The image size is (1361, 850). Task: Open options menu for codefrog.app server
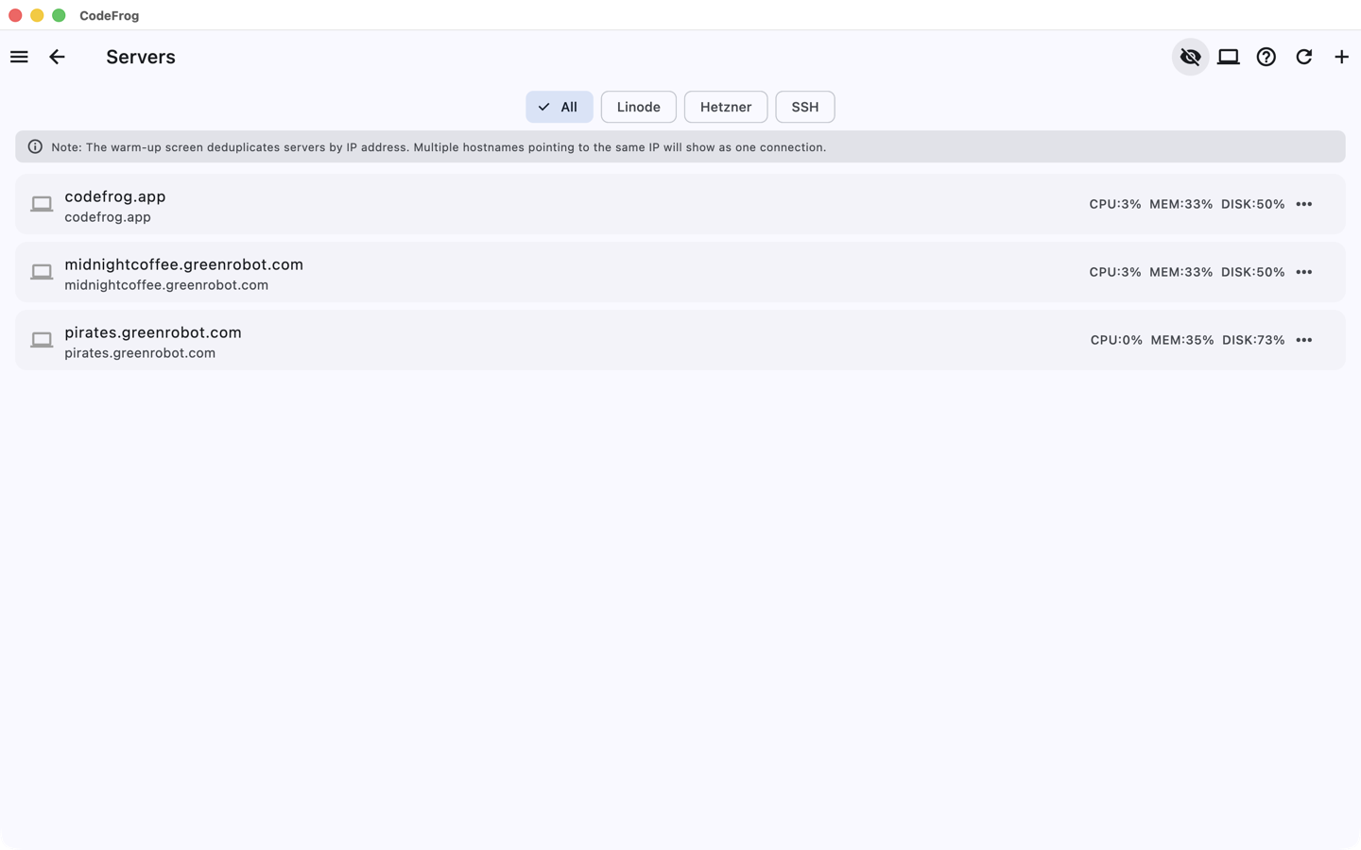pyautogui.click(x=1304, y=204)
